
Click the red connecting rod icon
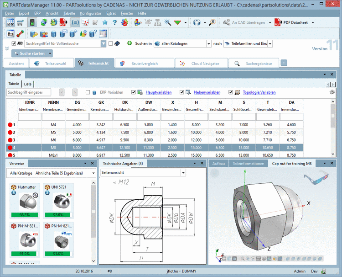[x=20, y=34]
